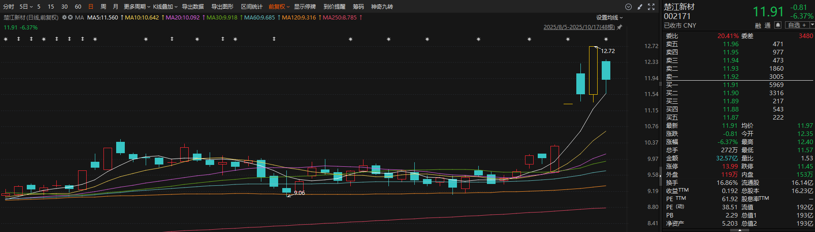Click the 导出数据 export data button

click(x=193, y=7)
